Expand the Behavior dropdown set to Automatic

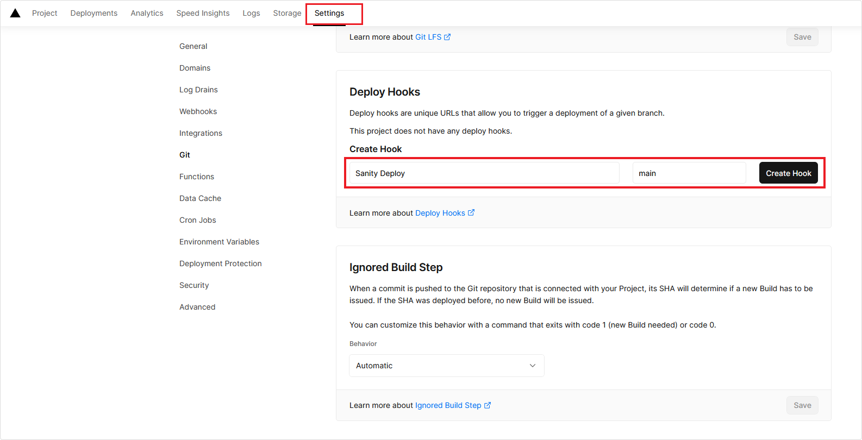click(447, 366)
